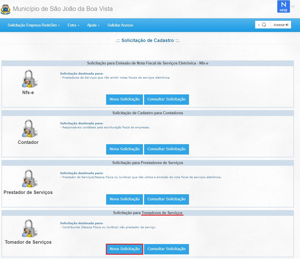Expand the Ajuda menu

[x=93, y=25]
